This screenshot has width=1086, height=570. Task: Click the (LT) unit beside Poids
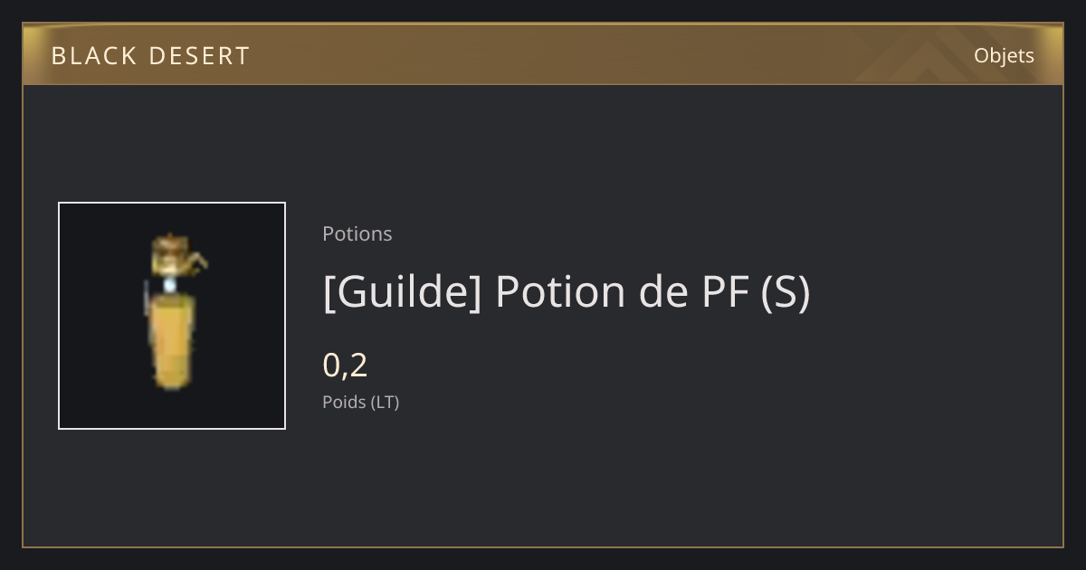pyautogui.click(x=386, y=403)
